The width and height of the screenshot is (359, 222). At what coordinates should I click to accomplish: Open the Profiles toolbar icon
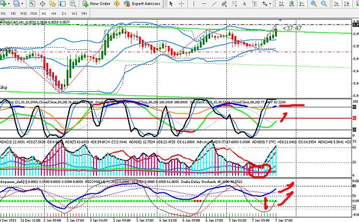coord(16,3)
